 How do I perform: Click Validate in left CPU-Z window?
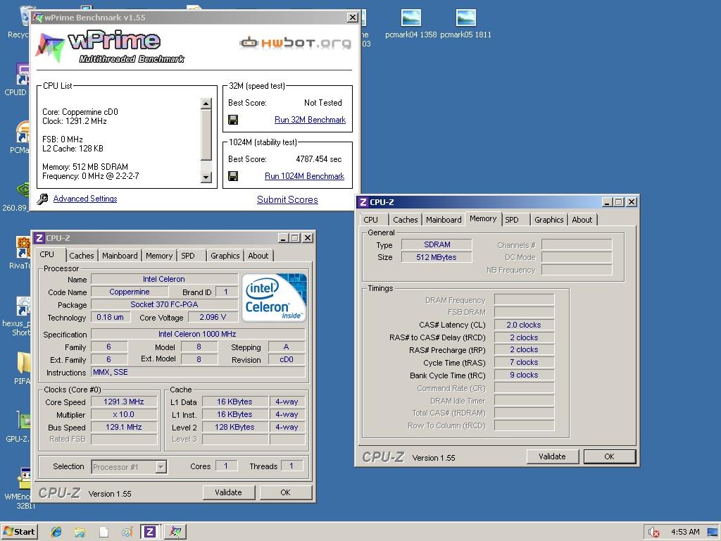coord(229,492)
